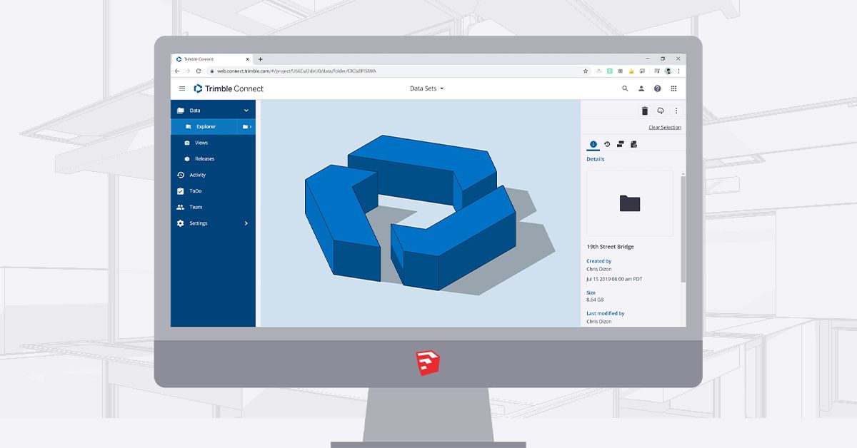Viewport: 857px width, 448px height.
Task: Click the trash delete icon in details panel
Action: coord(644,111)
